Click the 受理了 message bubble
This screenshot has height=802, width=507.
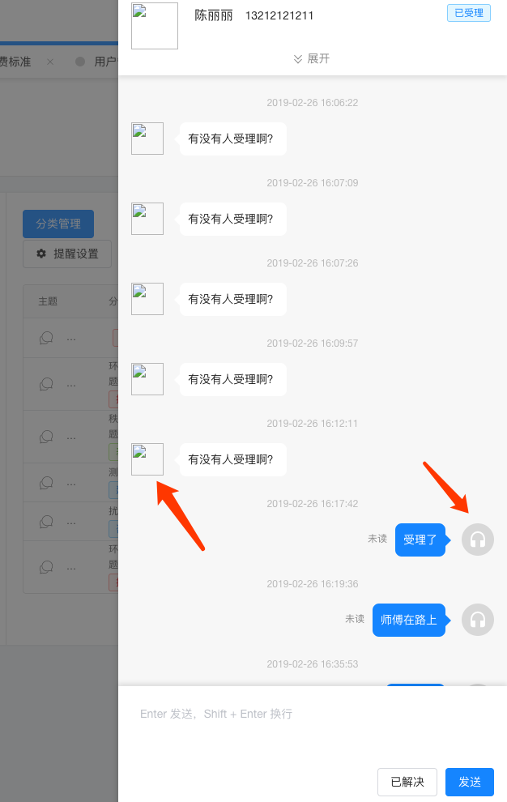(x=420, y=539)
